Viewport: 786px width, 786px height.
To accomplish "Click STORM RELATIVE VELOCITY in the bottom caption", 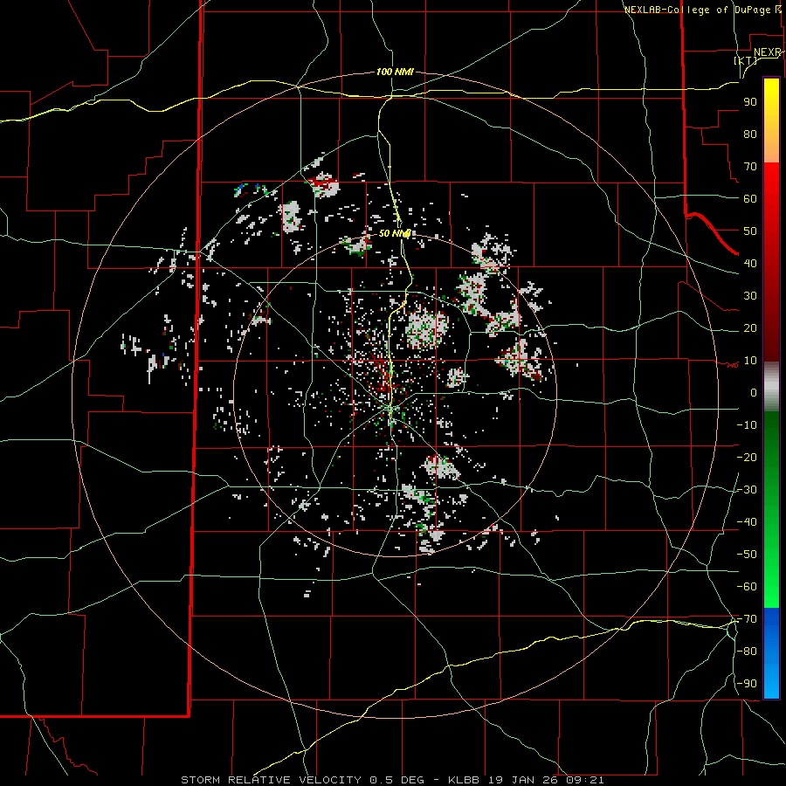I will (x=272, y=780).
